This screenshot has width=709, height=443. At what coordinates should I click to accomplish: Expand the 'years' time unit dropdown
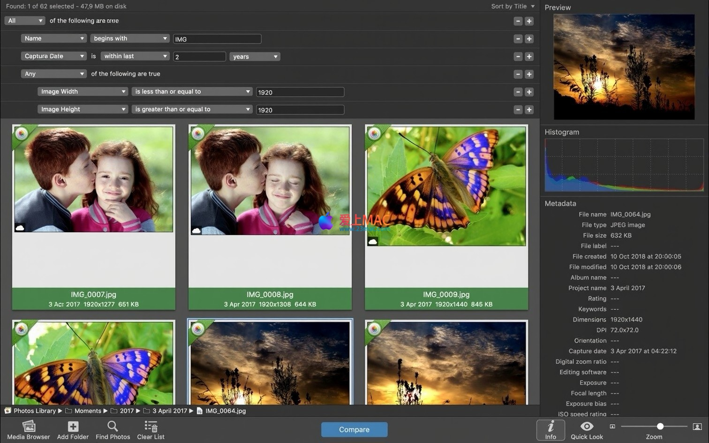click(x=255, y=56)
